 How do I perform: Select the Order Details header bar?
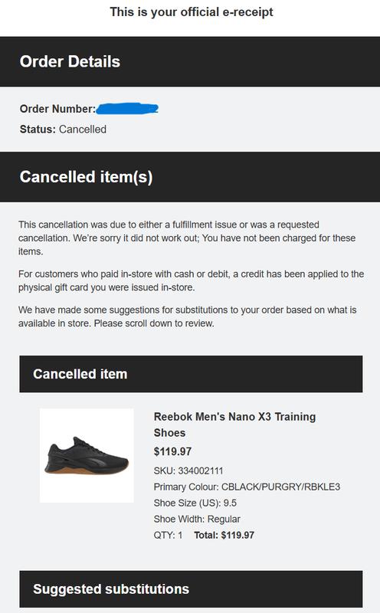pyautogui.click(x=190, y=62)
